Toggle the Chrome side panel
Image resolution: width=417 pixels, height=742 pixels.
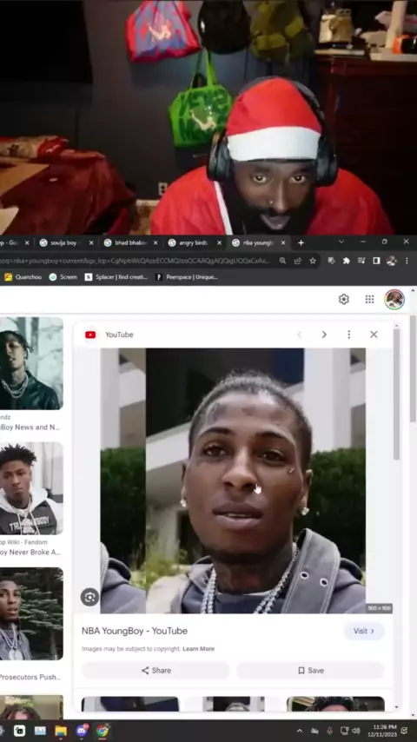pyautogui.click(x=376, y=261)
